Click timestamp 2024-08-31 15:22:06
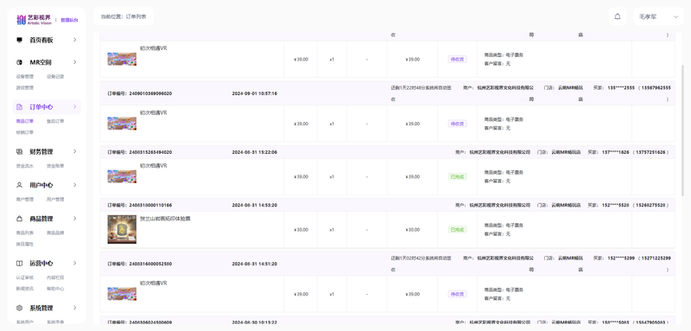This screenshot has width=691, height=331. (x=255, y=152)
